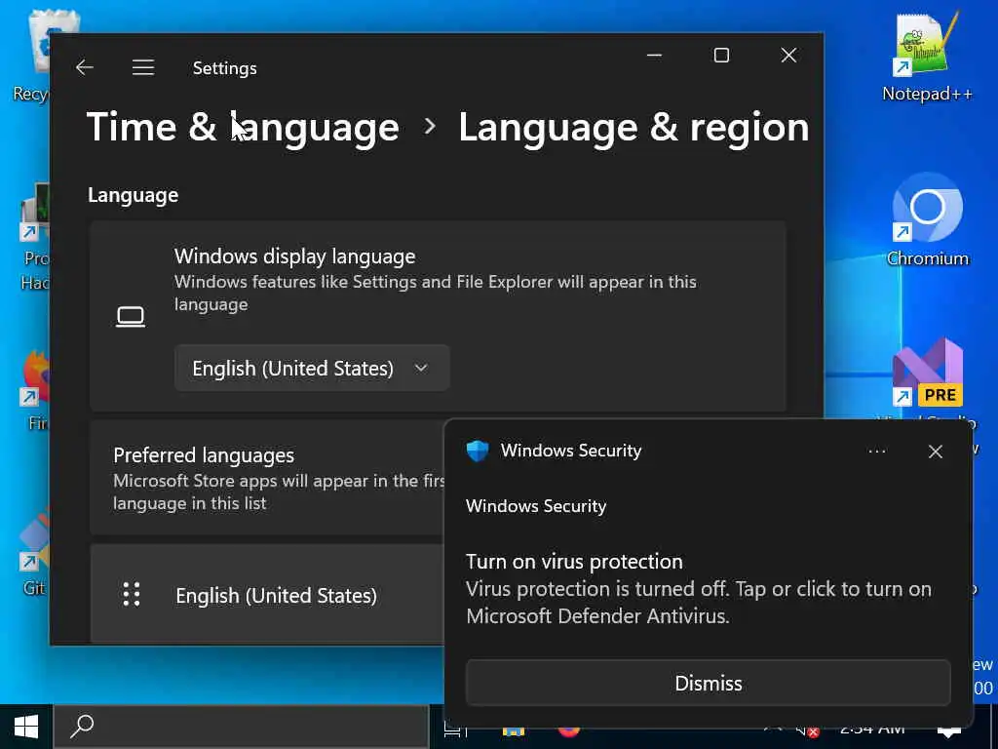This screenshot has height=749, width=998.
Task: Click the muted volume tray icon
Action: [807, 729]
